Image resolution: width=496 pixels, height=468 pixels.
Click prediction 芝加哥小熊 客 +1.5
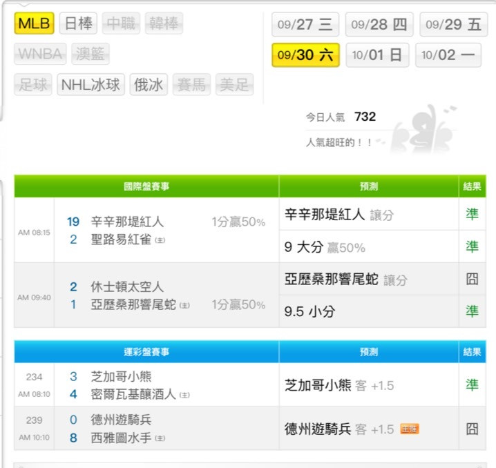pos(339,386)
